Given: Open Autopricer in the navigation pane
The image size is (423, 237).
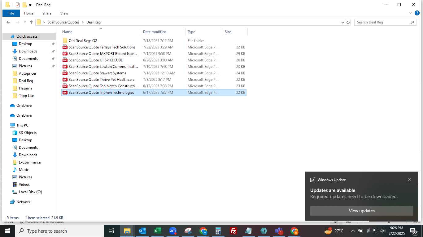Looking at the screenshot, I should point(28,73).
